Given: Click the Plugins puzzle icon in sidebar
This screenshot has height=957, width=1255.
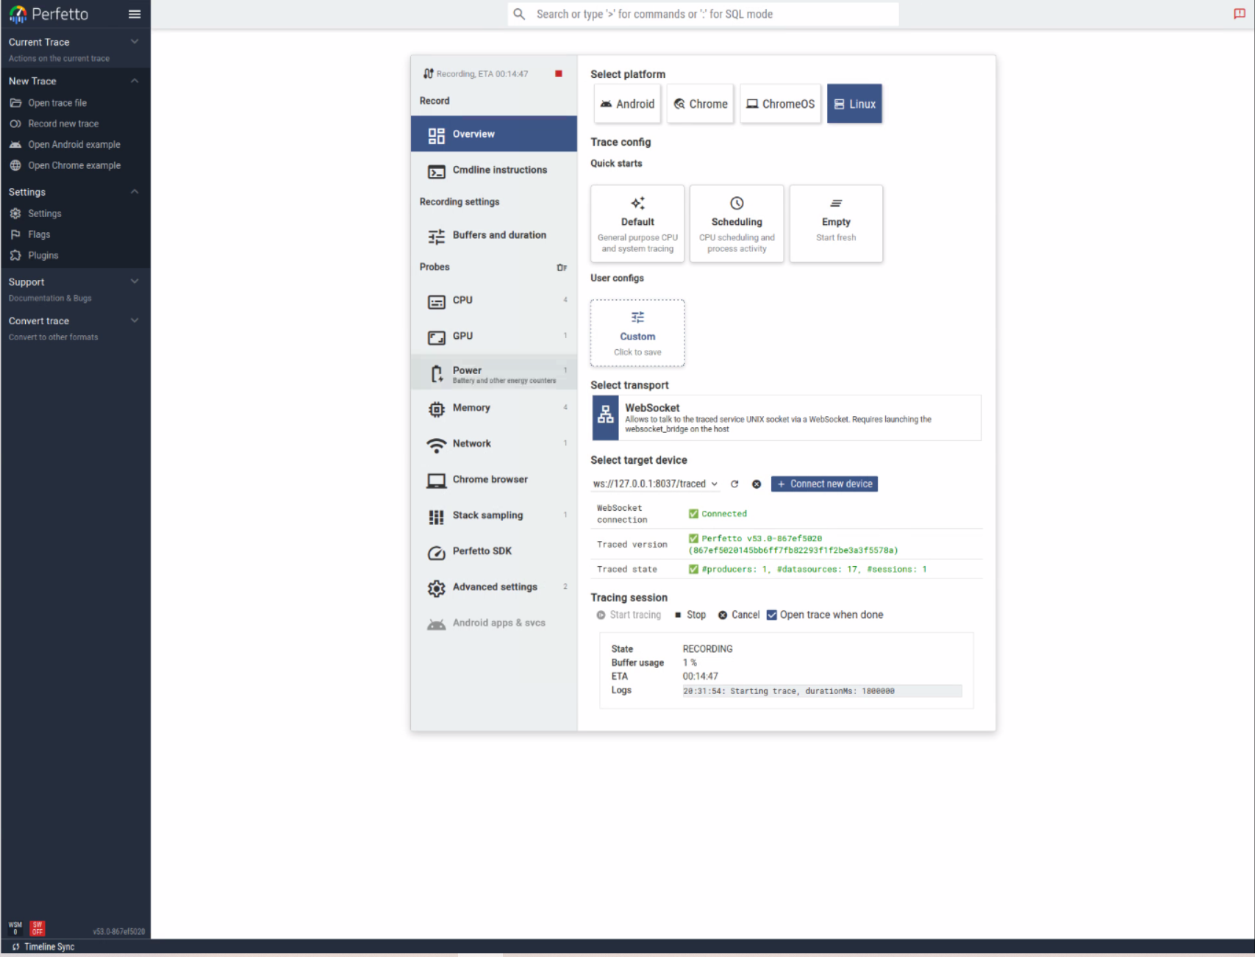Looking at the screenshot, I should click(x=15, y=255).
